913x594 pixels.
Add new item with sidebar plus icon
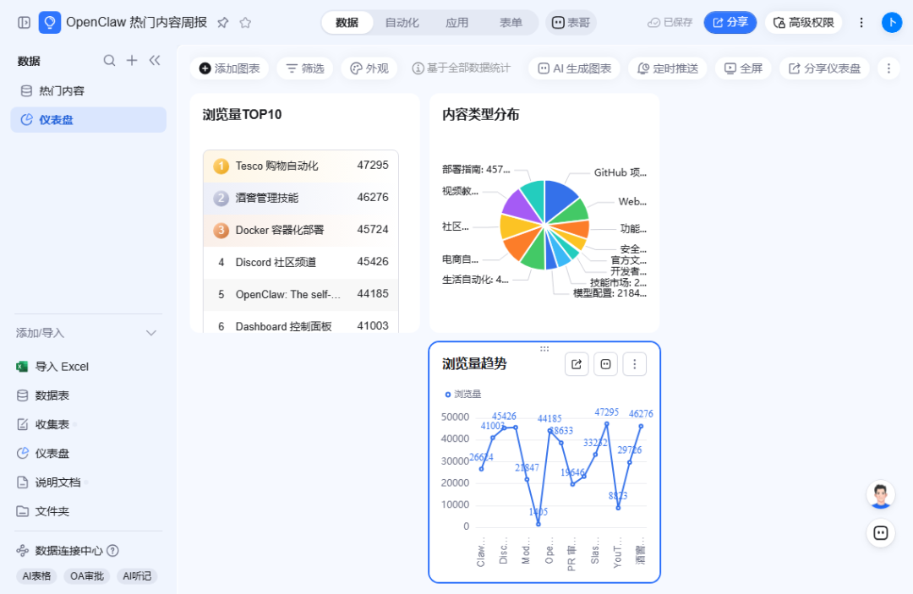[x=132, y=61]
